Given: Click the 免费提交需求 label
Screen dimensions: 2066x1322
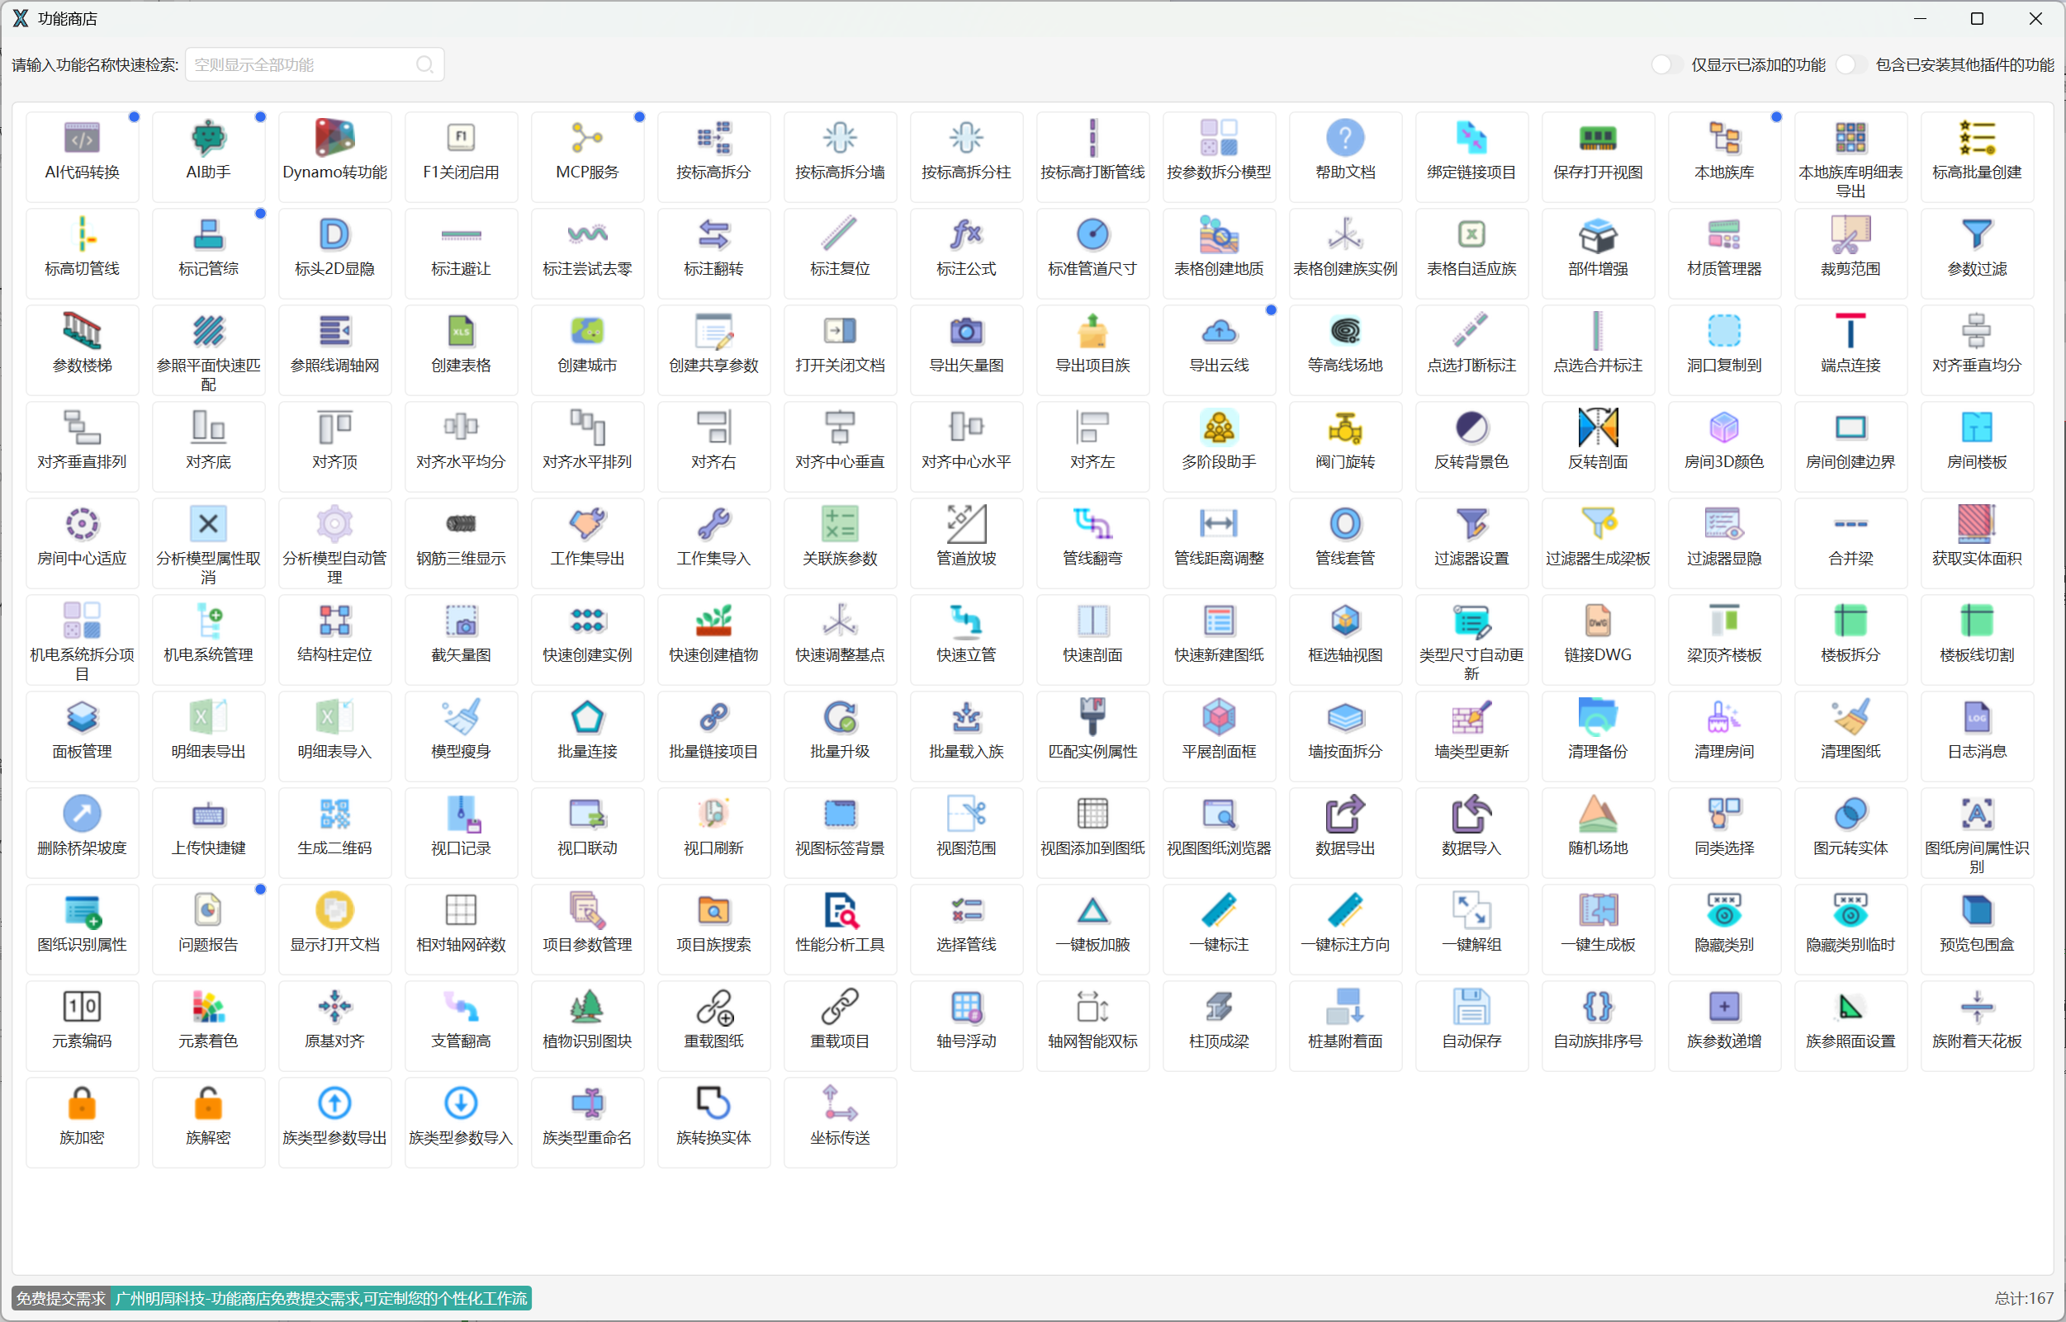Looking at the screenshot, I should (60, 1298).
